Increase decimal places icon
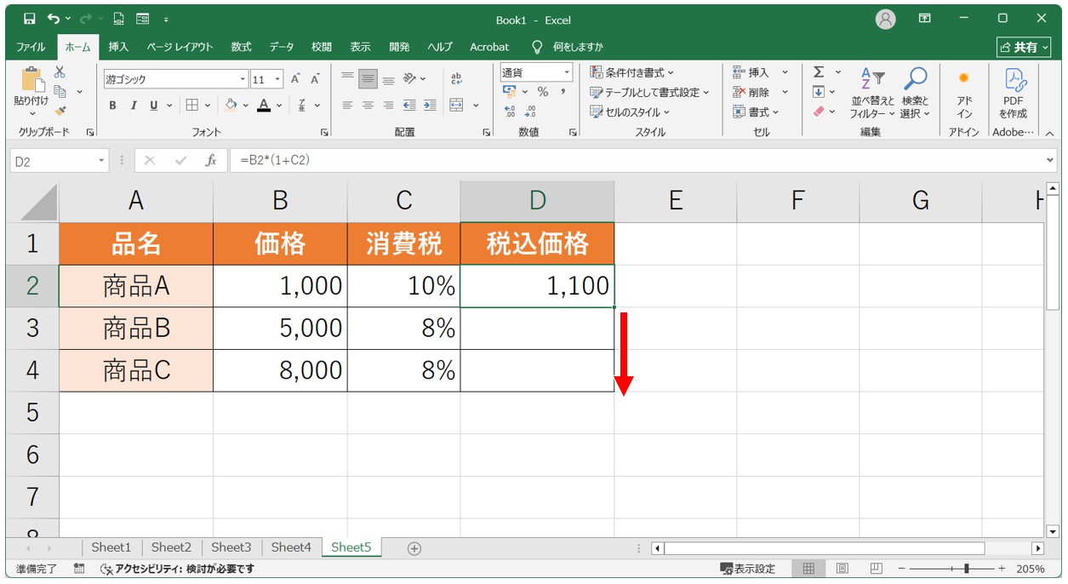1068x584 pixels. pos(510,112)
